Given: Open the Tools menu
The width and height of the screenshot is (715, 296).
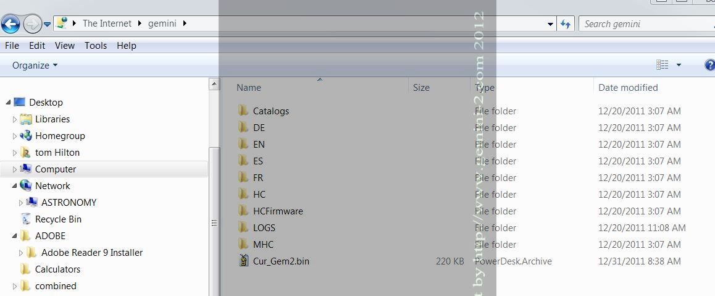Looking at the screenshot, I should pyautogui.click(x=96, y=46).
